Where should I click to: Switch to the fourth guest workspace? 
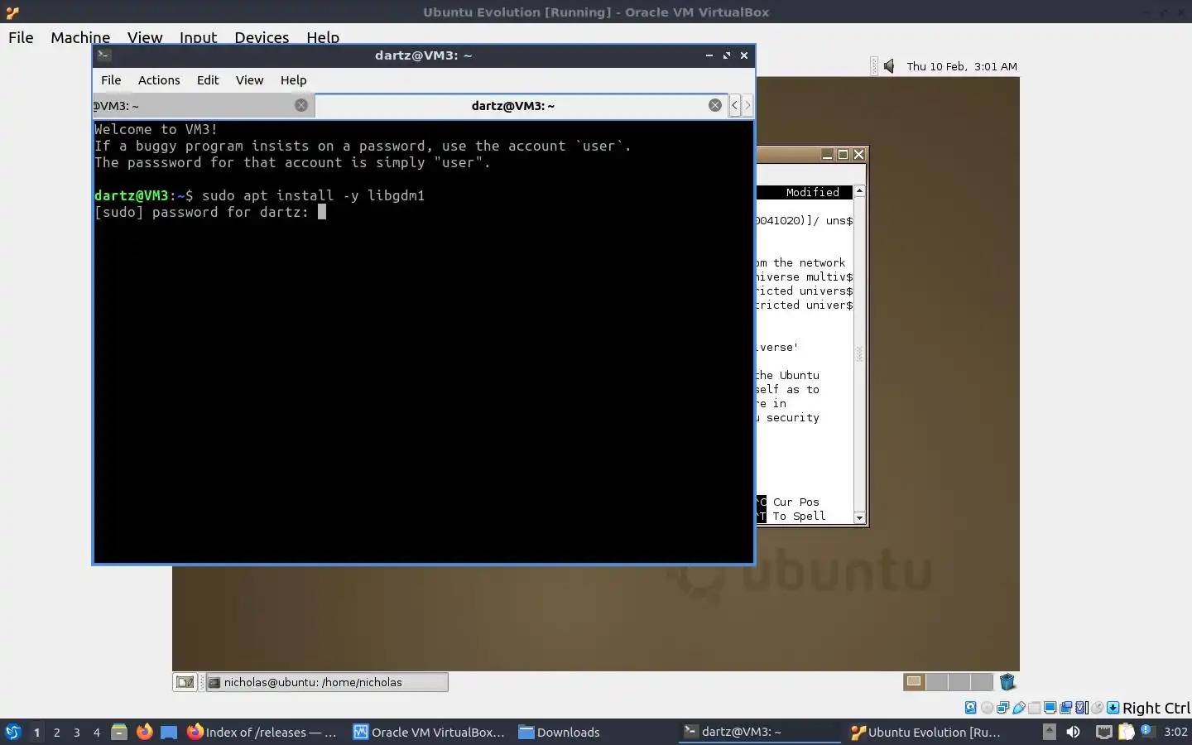point(982,681)
